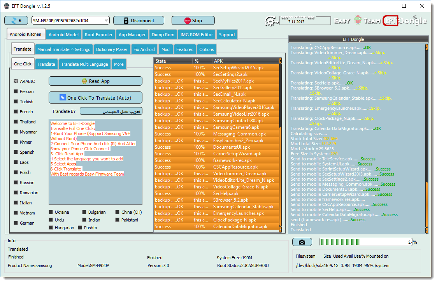Expand the SM-N920P device dropdown
This screenshot has height=283, width=437.
click(x=106, y=21)
